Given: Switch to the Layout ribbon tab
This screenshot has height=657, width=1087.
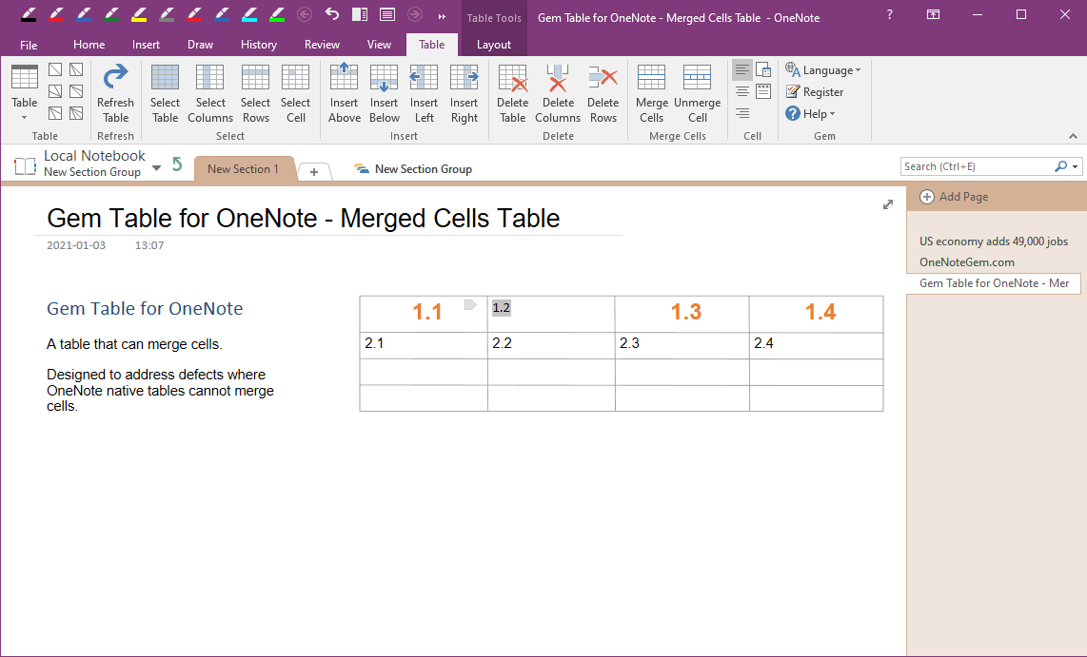Looking at the screenshot, I should [494, 44].
